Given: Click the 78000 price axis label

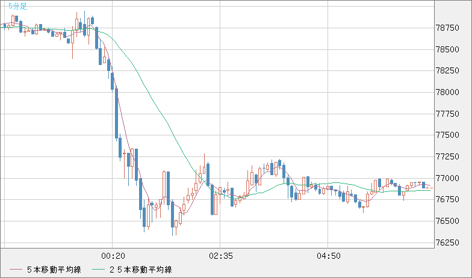Looking at the screenshot, I should coord(448,93).
